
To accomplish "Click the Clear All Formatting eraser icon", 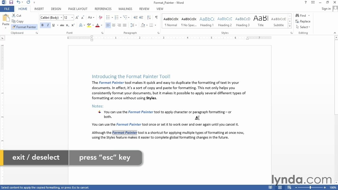I will [x=100, y=18].
